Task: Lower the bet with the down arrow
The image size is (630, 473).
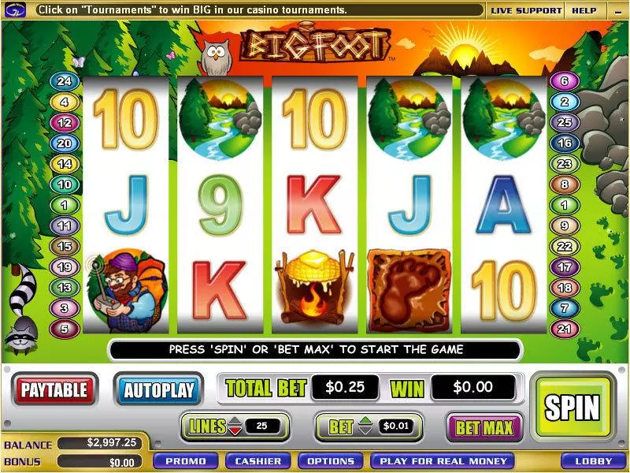Action: coord(365,430)
